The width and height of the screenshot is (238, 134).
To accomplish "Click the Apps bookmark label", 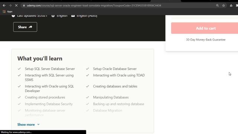I will pos(10,12).
